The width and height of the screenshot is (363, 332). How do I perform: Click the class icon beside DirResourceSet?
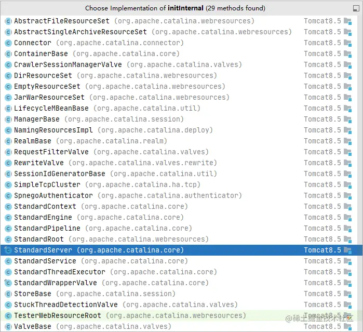[x=8, y=76]
